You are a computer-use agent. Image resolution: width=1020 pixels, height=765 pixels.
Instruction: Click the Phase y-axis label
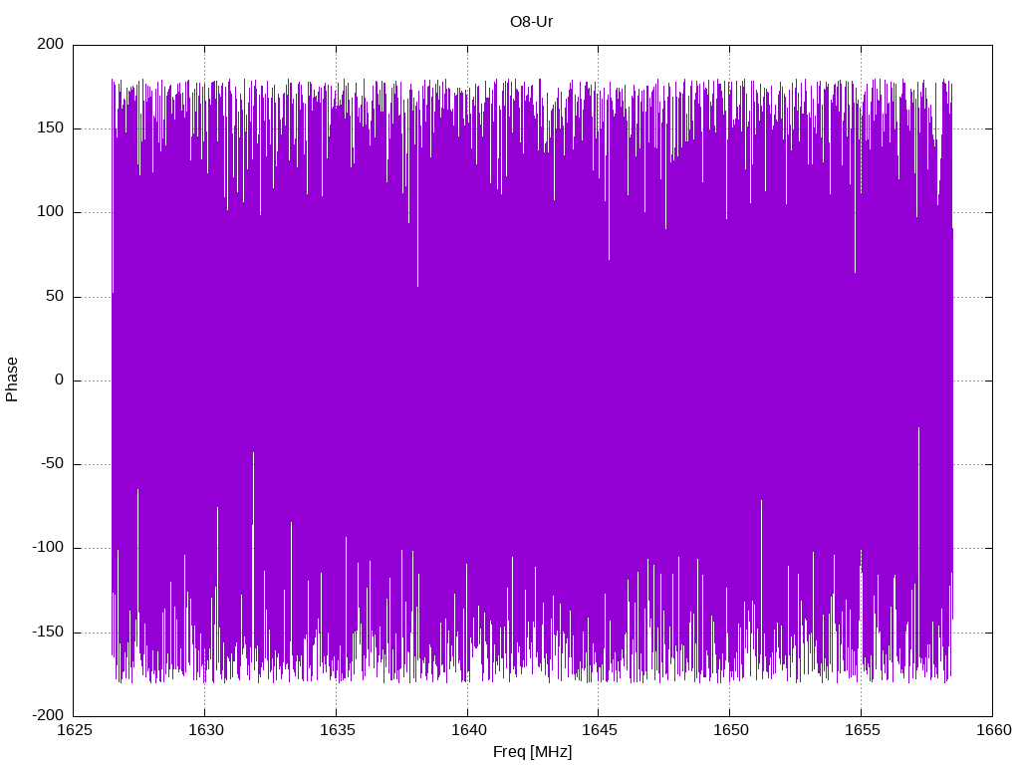click(x=12, y=380)
